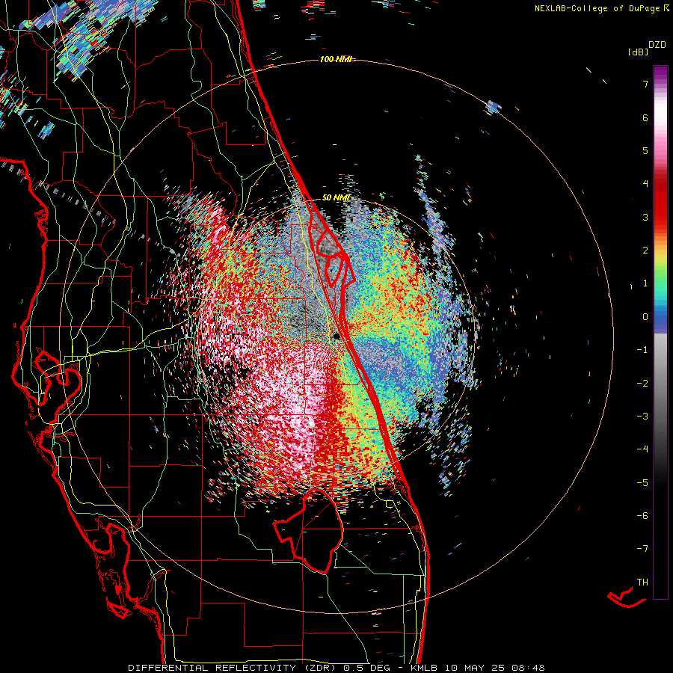Click the -3 value on the color scale
Screen dimensions: 673x673
click(642, 416)
